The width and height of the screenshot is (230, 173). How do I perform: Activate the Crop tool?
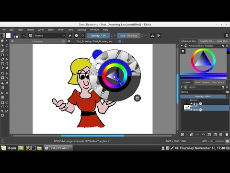click(x=2, y=74)
